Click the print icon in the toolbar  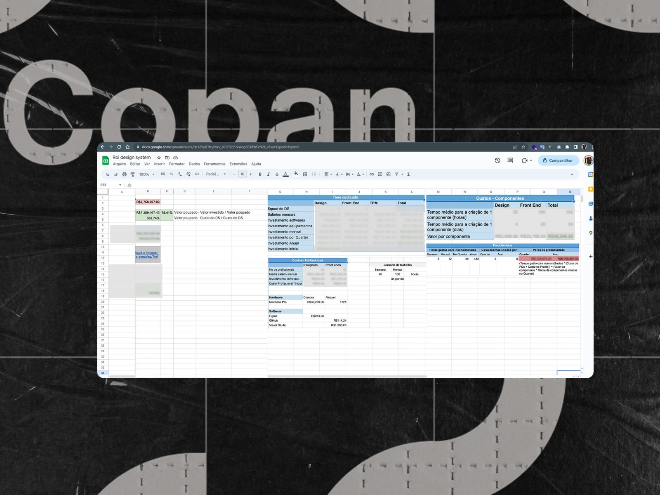pyautogui.click(x=124, y=174)
